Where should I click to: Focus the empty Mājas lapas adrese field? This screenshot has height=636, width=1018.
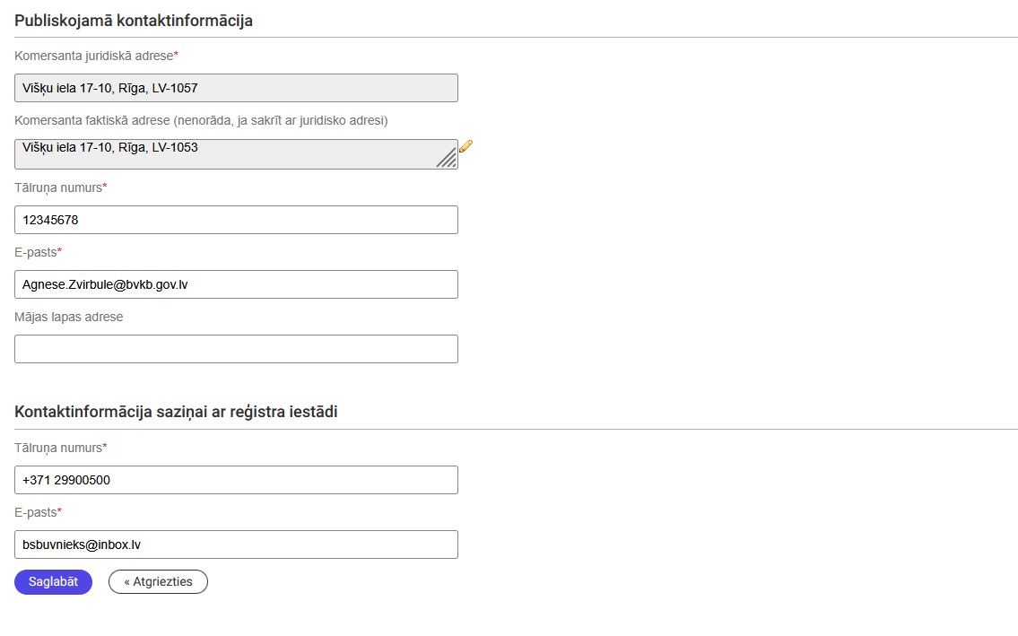(x=236, y=349)
